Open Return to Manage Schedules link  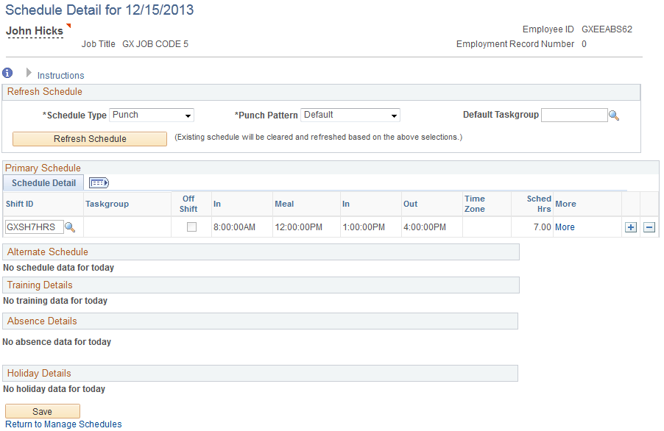[x=63, y=424]
